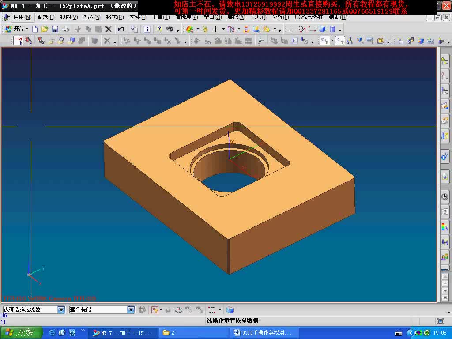Open the clock History icon in right sidebar
The width and height of the screenshot is (452, 339).
445,196
